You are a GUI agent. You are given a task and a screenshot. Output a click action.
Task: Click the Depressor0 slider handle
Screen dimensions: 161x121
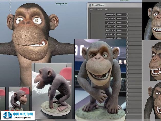pyautogui.click(x=127, y=38)
